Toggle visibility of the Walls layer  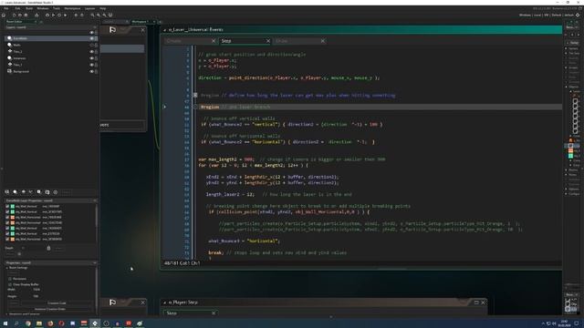(91, 45)
